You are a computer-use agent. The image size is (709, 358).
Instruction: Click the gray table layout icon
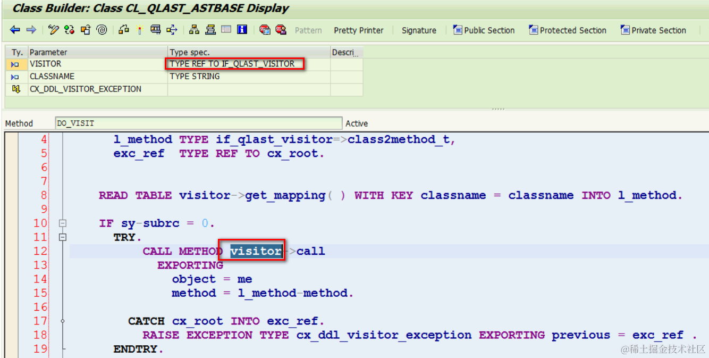[x=226, y=30]
